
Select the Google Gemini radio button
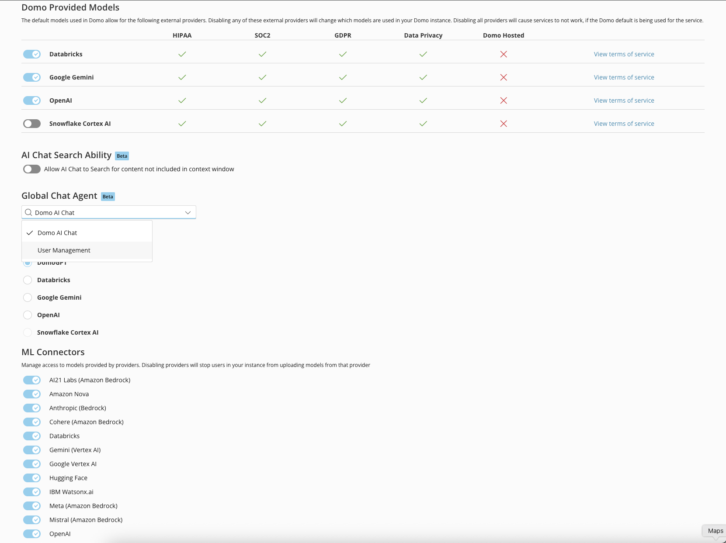(x=28, y=297)
